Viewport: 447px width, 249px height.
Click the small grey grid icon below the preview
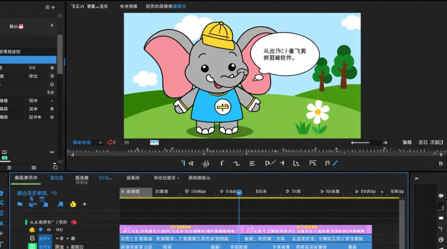pyautogui.click(x=127, y=142)
